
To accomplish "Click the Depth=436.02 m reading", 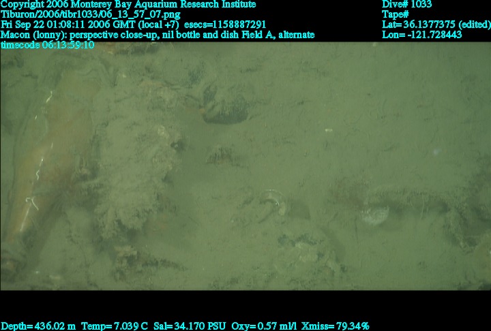I will 38,326.
